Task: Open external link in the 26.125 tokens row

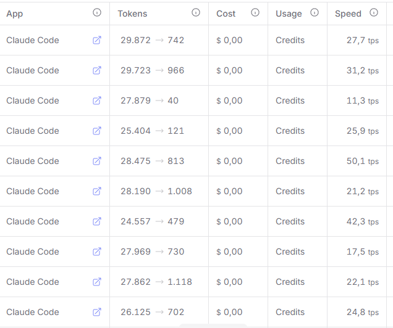Action: pos(97,312)
